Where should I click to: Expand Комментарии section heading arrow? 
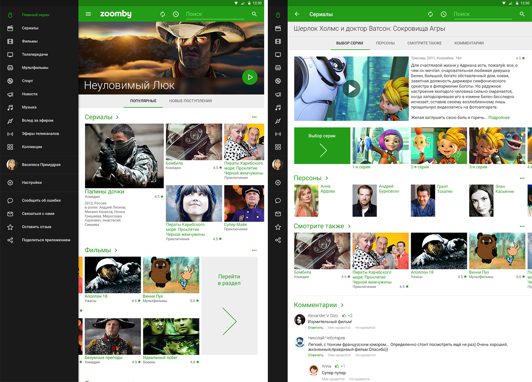point(342,305)
